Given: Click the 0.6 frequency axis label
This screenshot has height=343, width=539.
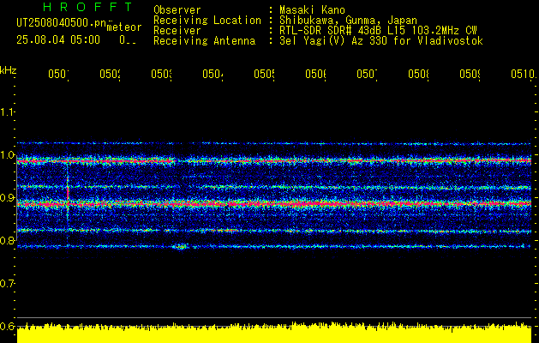Looking at the screenshot, I should coord(7,326).
